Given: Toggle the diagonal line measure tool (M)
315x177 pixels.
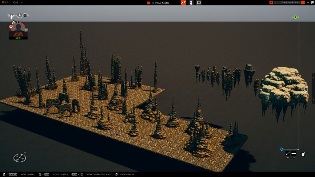Looking at the screenshot, I should click(288, 153).
